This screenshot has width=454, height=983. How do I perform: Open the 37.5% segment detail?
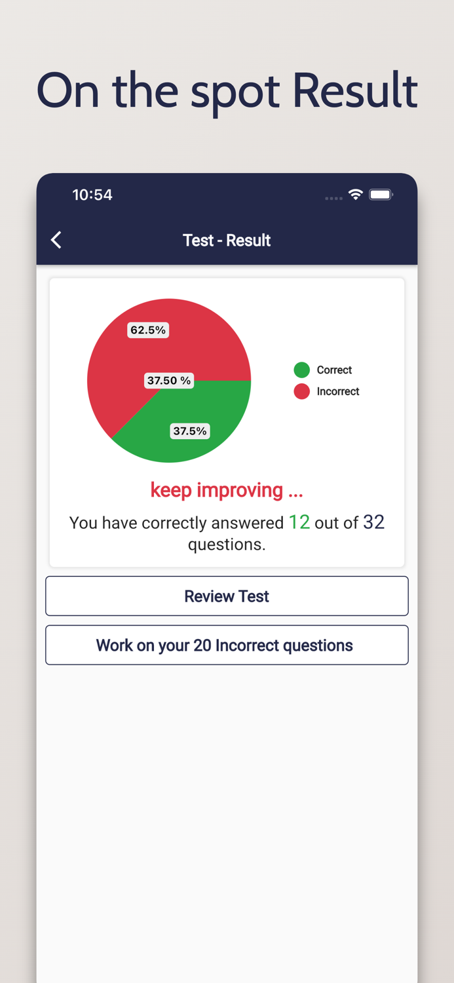[x=190, y=431]
